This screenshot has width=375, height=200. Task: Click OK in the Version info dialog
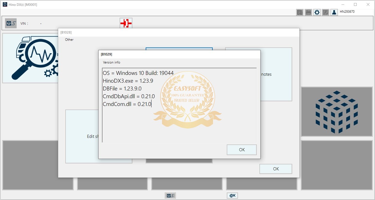tap(242, 150)
